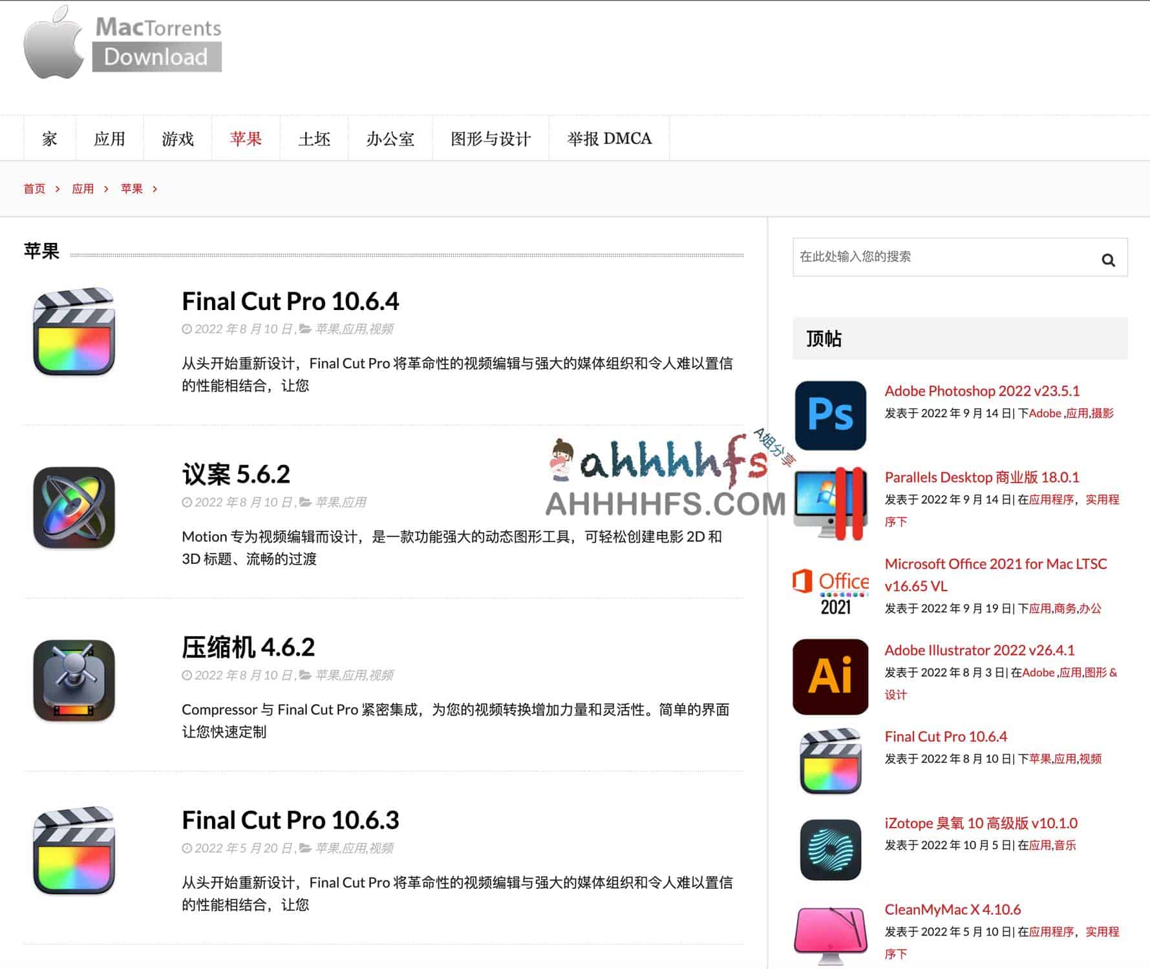Open sidebar Final Cut Pro 10.6.4 link

pyautogui.click(x=946, y=736)
